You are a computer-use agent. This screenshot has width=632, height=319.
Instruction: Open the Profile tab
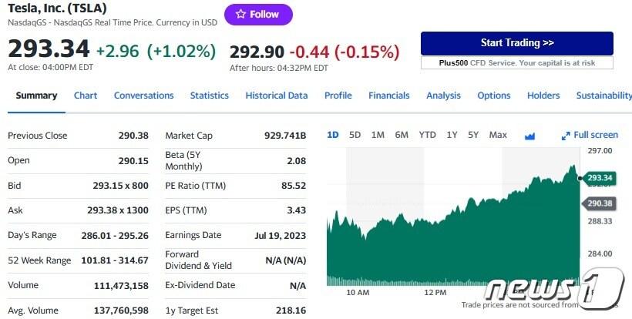click(x=338, y=96)
